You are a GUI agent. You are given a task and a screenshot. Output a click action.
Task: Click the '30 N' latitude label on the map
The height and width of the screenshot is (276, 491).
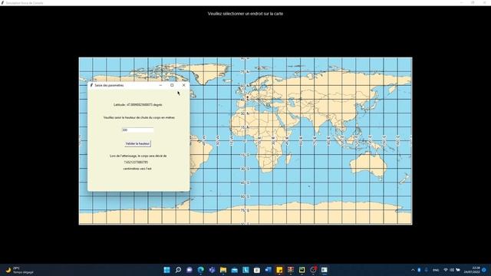pos(245,113)
